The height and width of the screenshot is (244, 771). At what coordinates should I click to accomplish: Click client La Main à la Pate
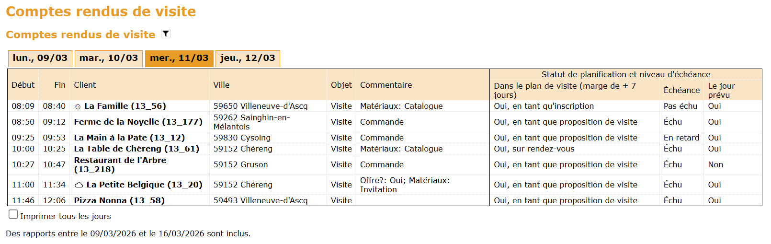pos(129,138)
